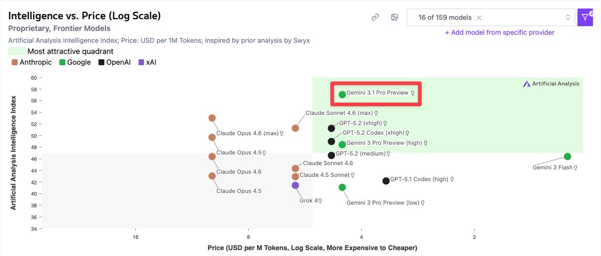Clear selection in models selector
The width and height of the screenshot is (601, 256).
[479, 18]
